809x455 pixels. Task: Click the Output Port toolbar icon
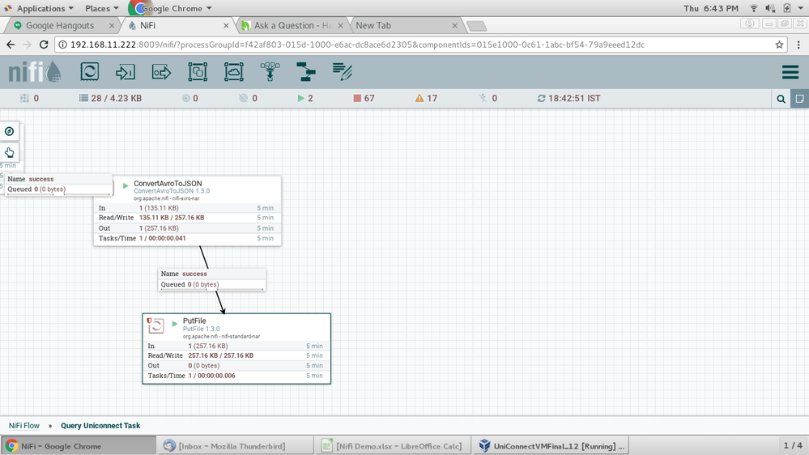coord(161,72)
